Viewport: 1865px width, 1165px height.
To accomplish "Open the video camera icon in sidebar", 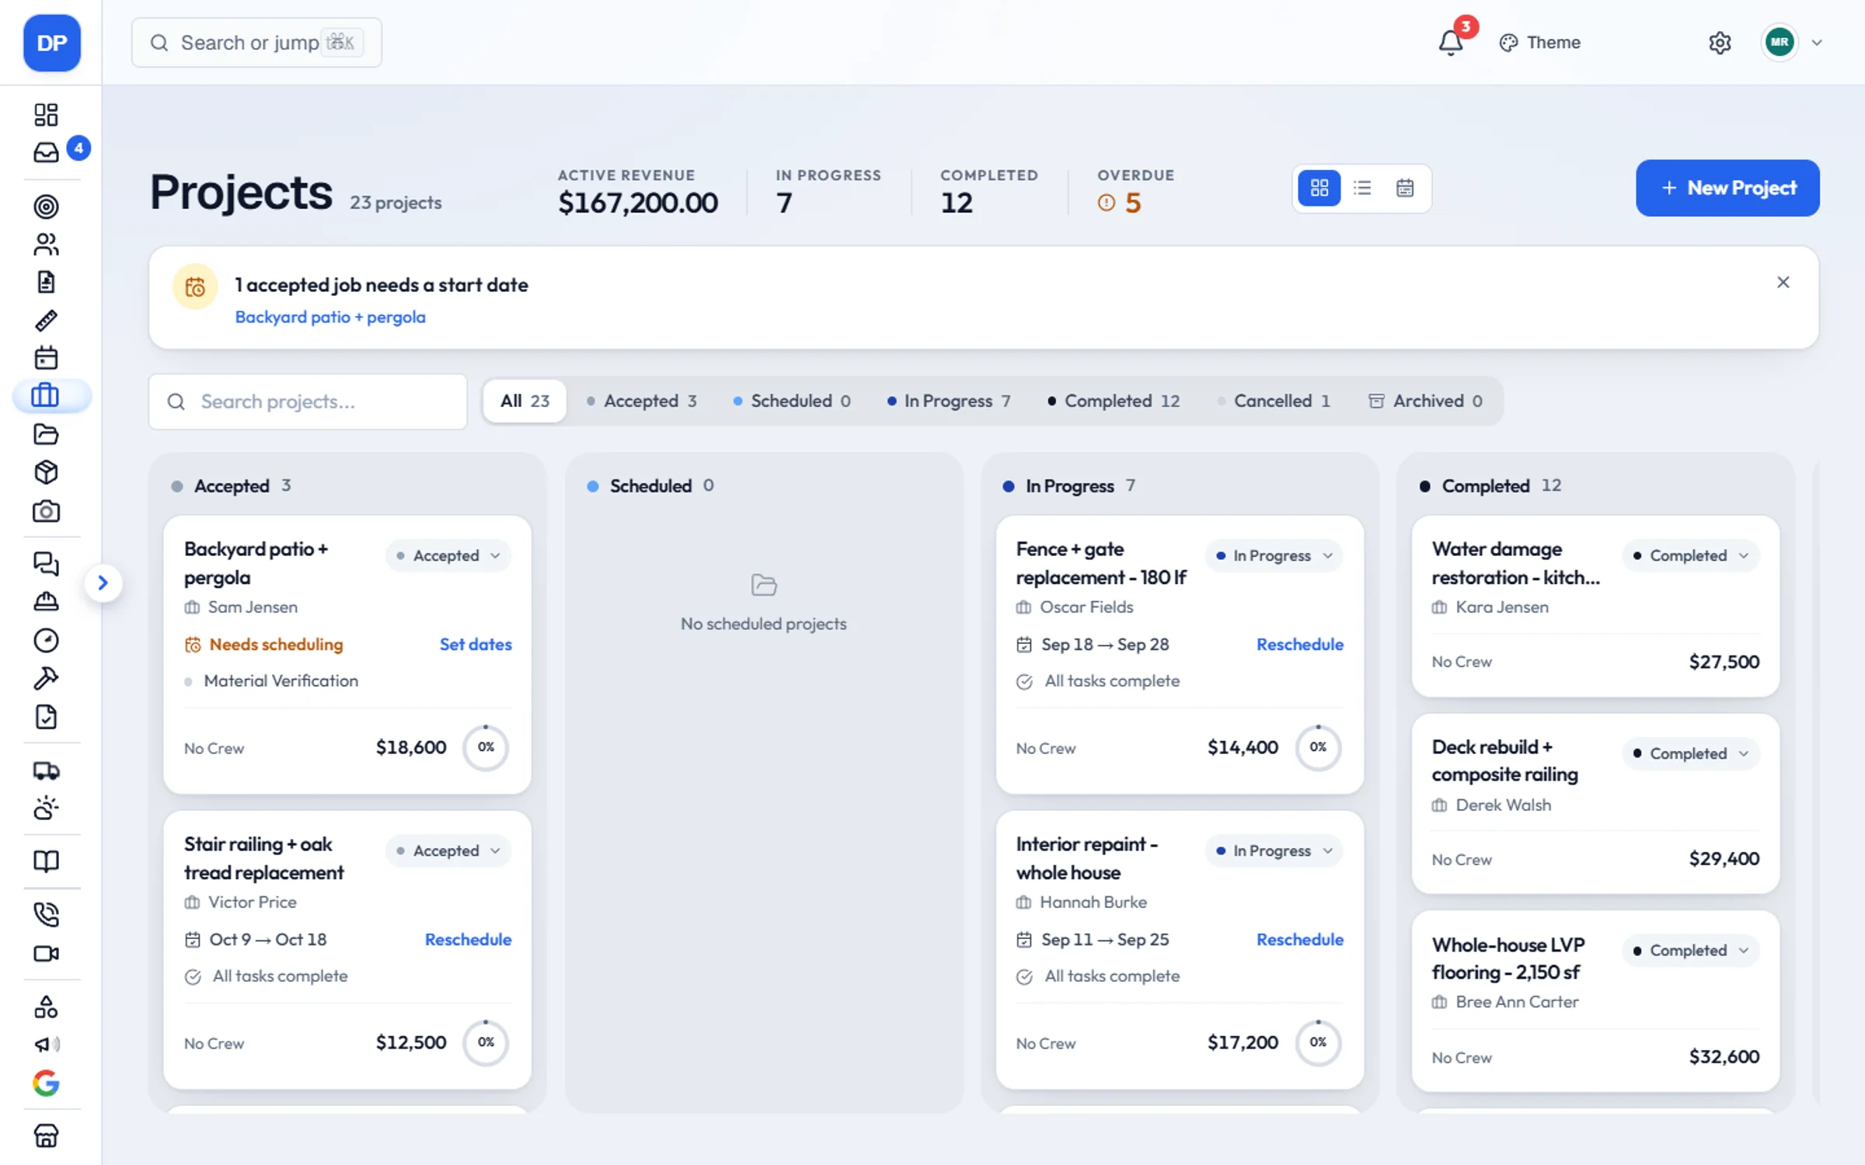I will 46,953.
